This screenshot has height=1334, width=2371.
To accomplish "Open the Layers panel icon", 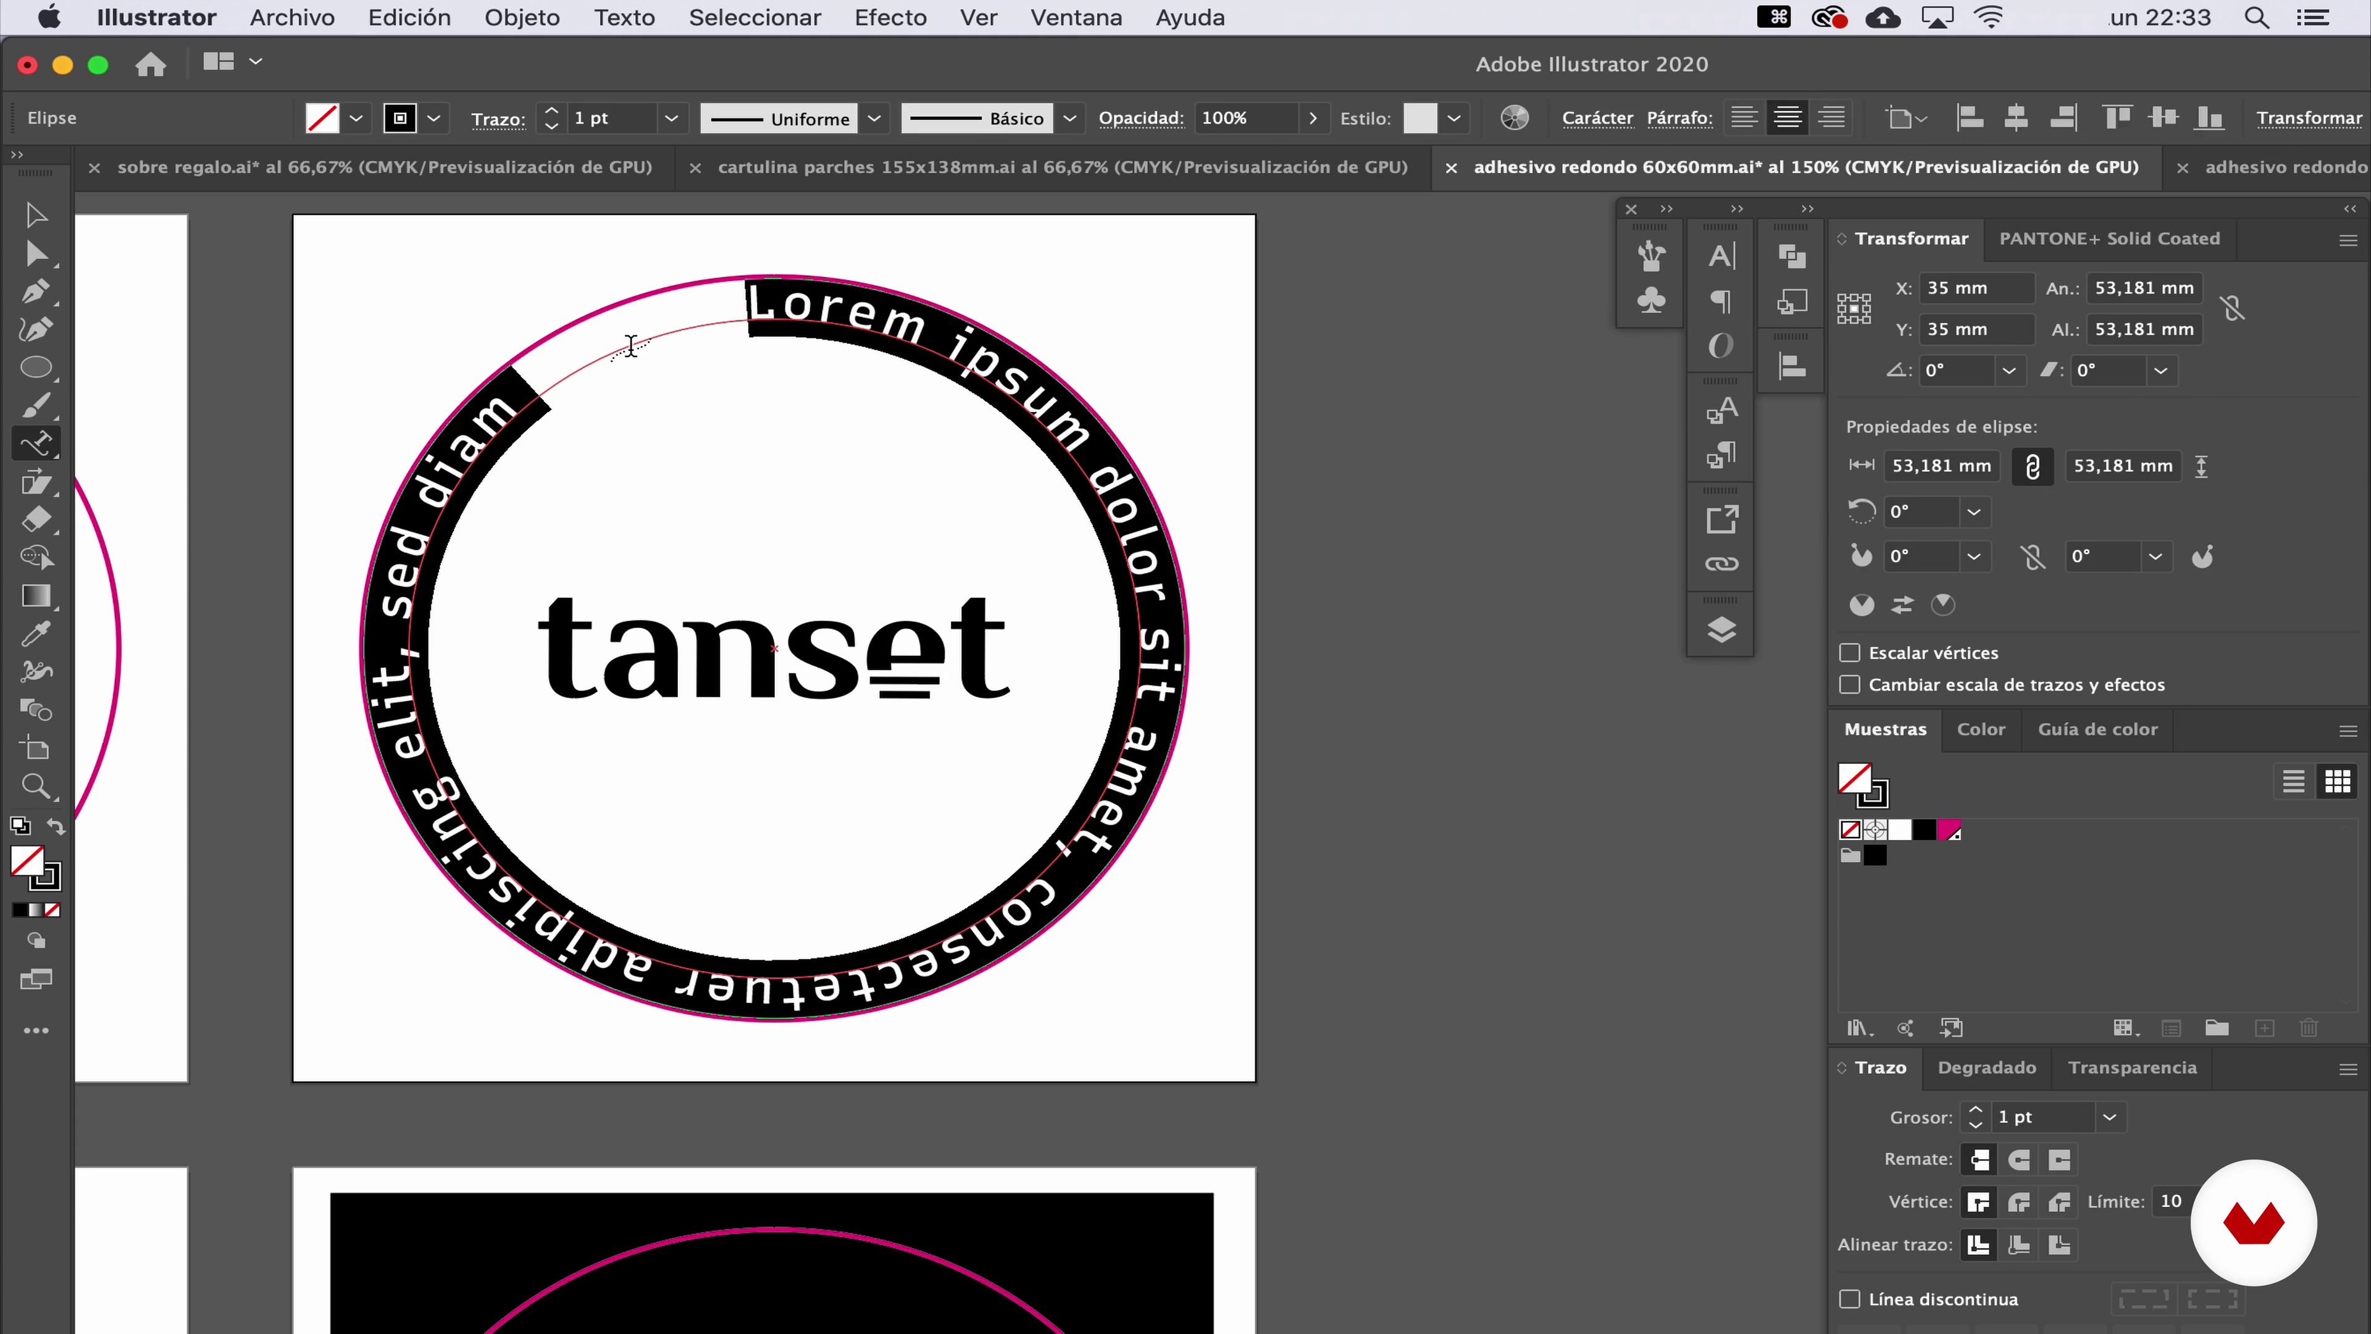I will click(x=1721, y=630).
